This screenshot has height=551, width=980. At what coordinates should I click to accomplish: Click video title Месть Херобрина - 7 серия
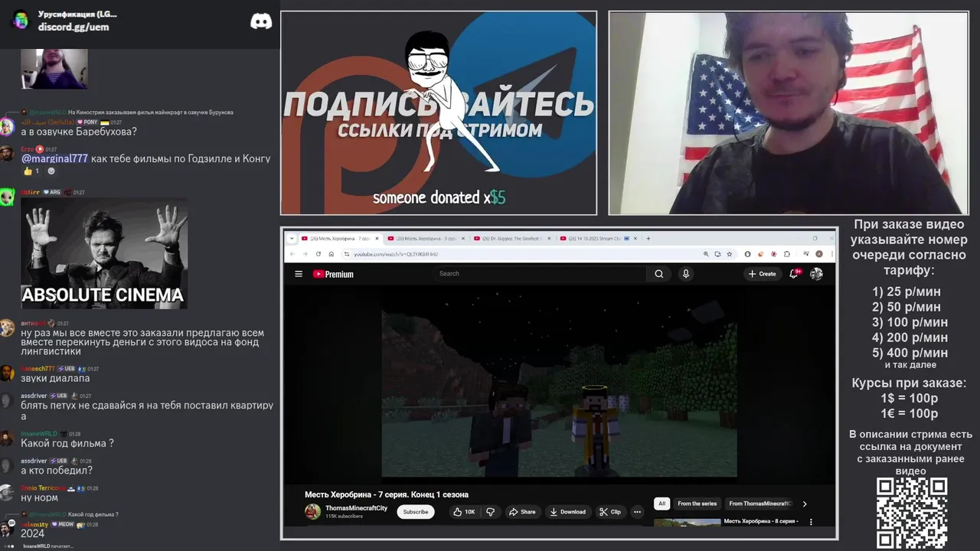click(387, 494)
